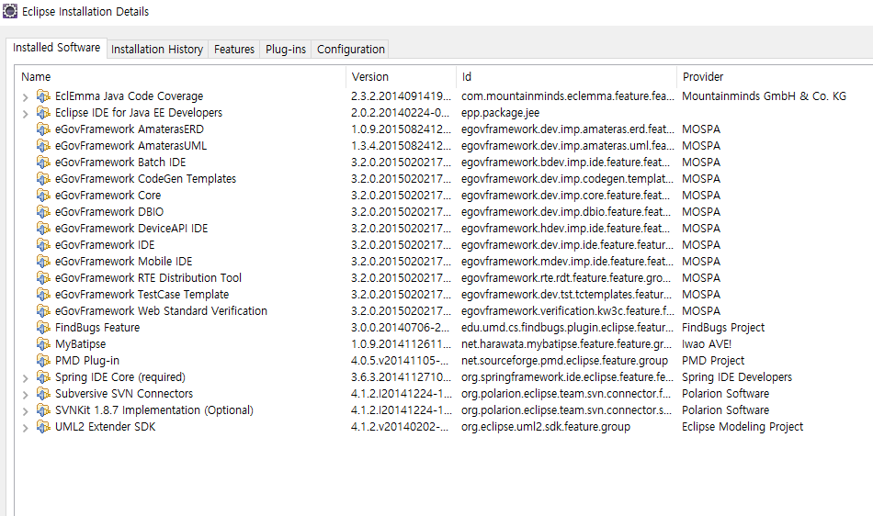
Task: Click the eGovFramework TestCase Template icon
Action: pos(43,295)
